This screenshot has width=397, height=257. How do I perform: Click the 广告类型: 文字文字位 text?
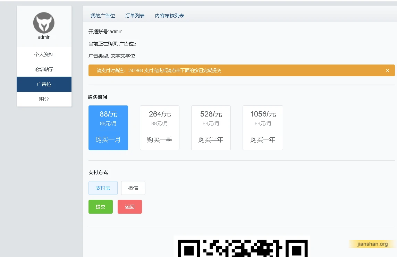pos(112,56)
